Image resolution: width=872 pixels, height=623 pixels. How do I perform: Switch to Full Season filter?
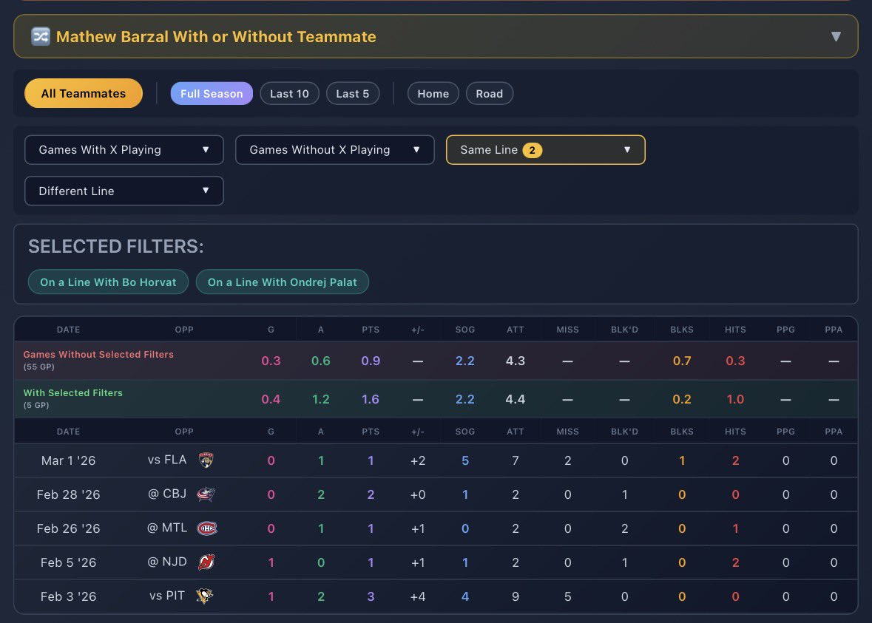coord(212,93)
